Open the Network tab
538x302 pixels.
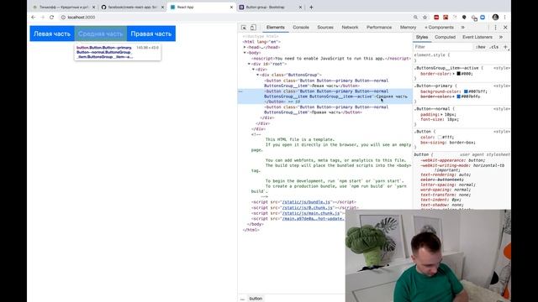click(x=350, y=28)
